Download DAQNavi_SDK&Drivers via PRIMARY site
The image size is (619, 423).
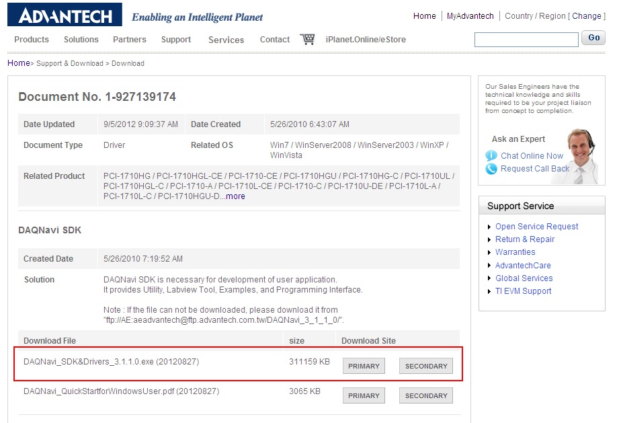coord(364,366)
